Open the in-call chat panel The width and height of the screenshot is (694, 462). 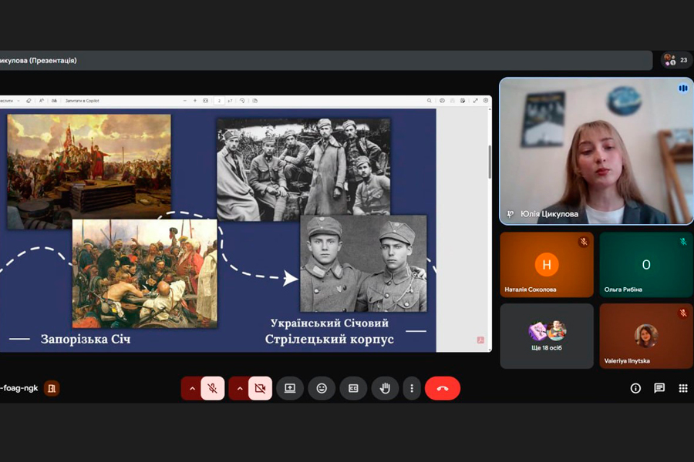[659, 389]
